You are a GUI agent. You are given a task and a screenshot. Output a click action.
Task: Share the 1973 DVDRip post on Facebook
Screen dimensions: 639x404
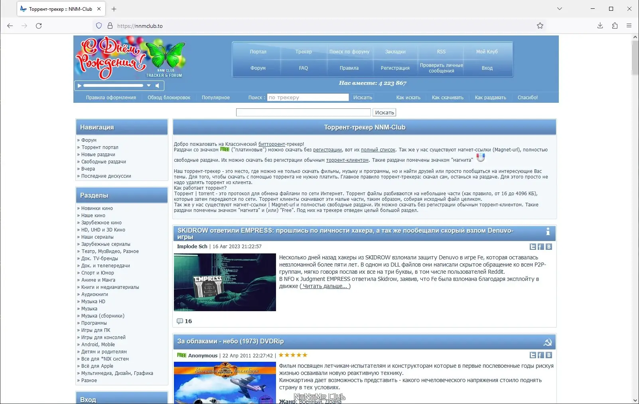(541, 355)
